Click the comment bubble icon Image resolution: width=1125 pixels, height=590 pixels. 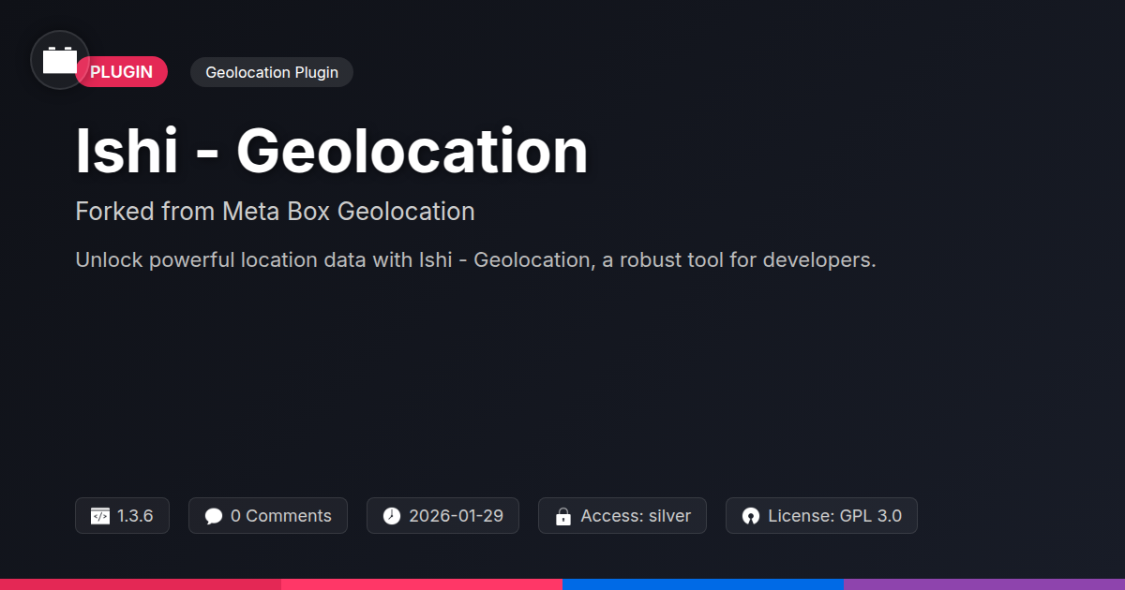[214, 516]
